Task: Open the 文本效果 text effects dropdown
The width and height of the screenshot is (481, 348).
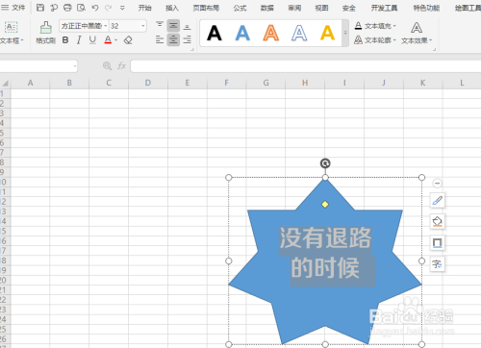Action: coord(417,33)
